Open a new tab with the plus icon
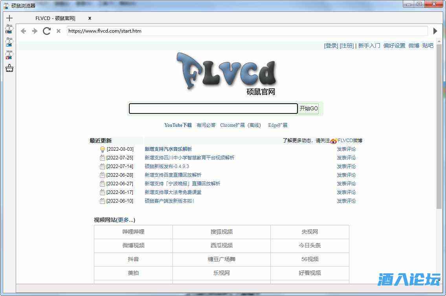The image size is (446, 296). (x=9, y=18)
